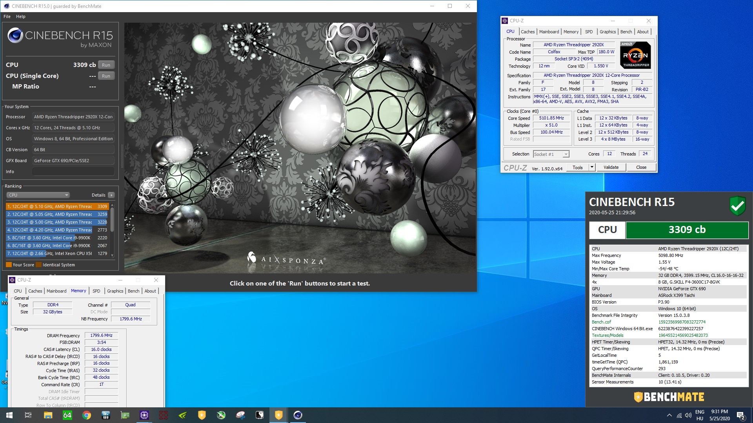Image resolution: width=753 pixels, height=423 pixels.
Task: Select ranking row 7 Intel Xeon 1279
Action: [57, 253]
